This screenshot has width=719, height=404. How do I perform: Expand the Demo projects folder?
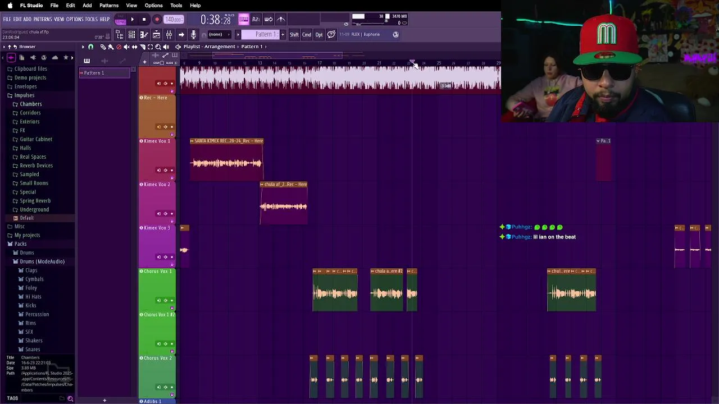[30, 77]
